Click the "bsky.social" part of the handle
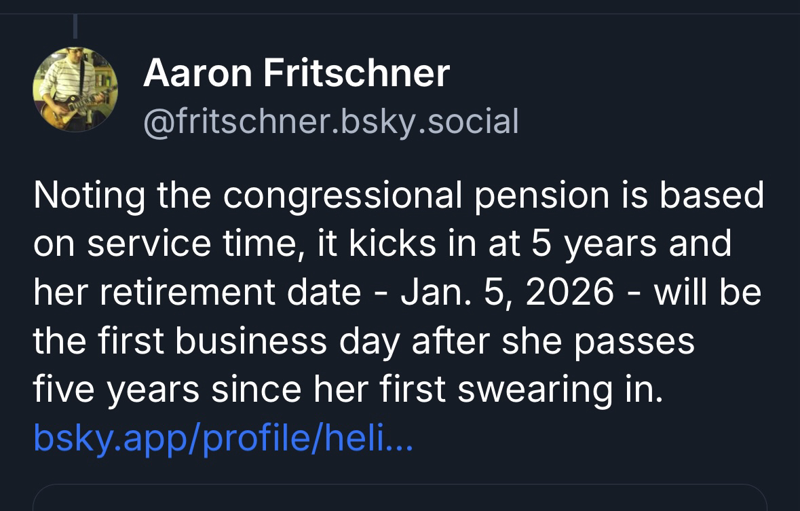Image resolution: width=800 pixels, height=511 pixels. (x=428, y=121)
